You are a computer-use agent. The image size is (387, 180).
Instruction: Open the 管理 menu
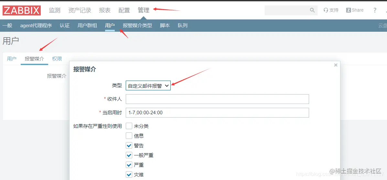pos(144,10)
